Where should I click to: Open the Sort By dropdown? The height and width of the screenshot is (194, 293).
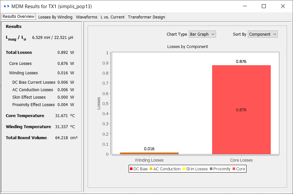(262, 34)
